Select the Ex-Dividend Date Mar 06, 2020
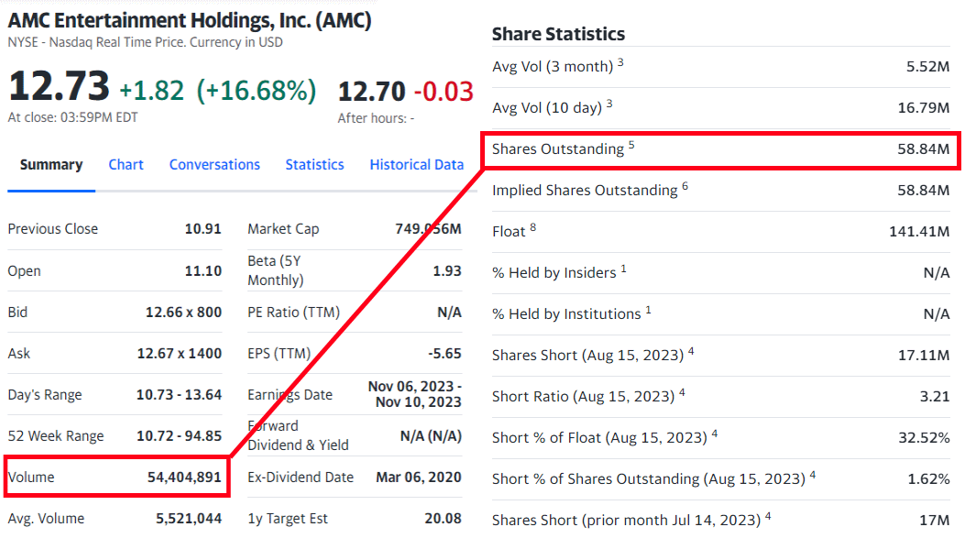The width and height of the screenshot is (976, 538). tap(419, 477)
